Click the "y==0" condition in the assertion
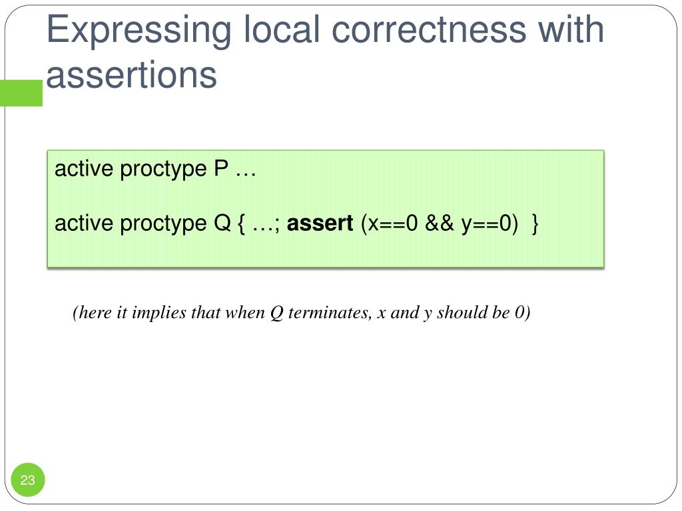The width and height of the screenshot is (682, 511). (x=488, y=224)
